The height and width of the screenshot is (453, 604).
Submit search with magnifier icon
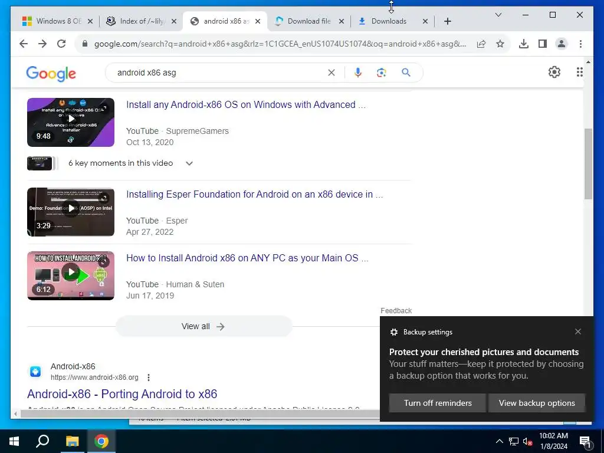[x=406, y=73]
